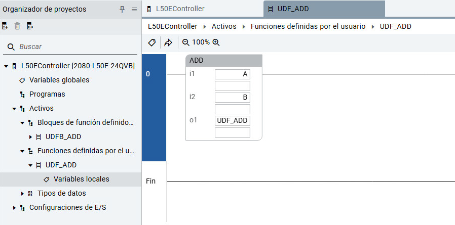Click the tag icon in editor toolbar
The width and height of the screenshot is (455, 225).
coord(151,42)
